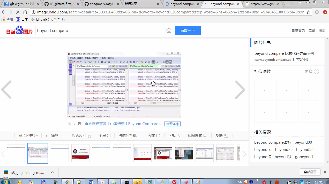The image size is (329, 184).
Task: Click 扫描到手机 scan to phone
Action: (129, 136)
